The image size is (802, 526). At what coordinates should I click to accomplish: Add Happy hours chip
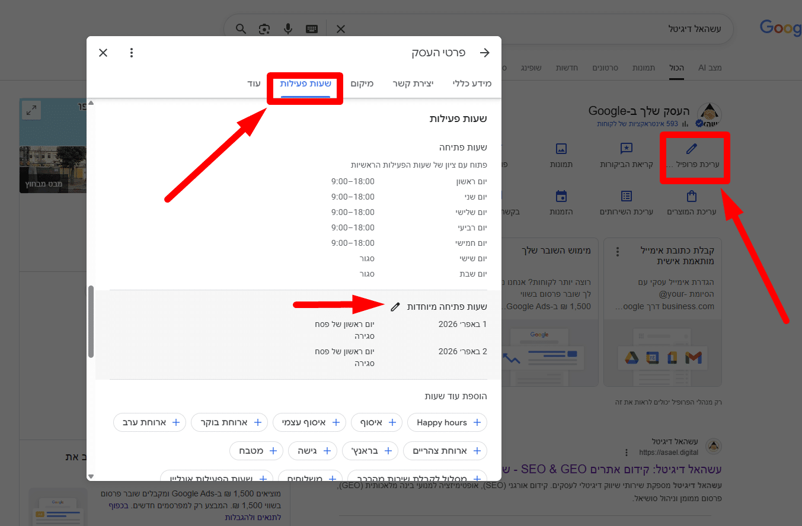click(448, 422)
